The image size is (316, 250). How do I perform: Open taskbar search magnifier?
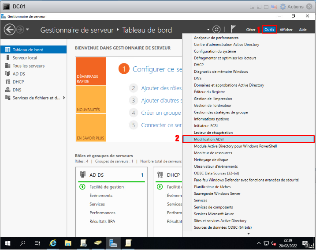tap(22, 243)
